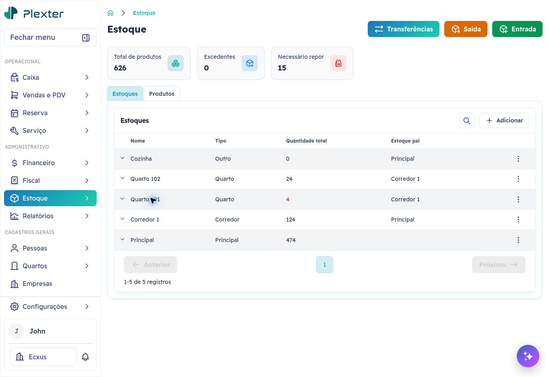Open actions menu for the red quantity 4 row

pyautogui.click(x=518, y=199)
